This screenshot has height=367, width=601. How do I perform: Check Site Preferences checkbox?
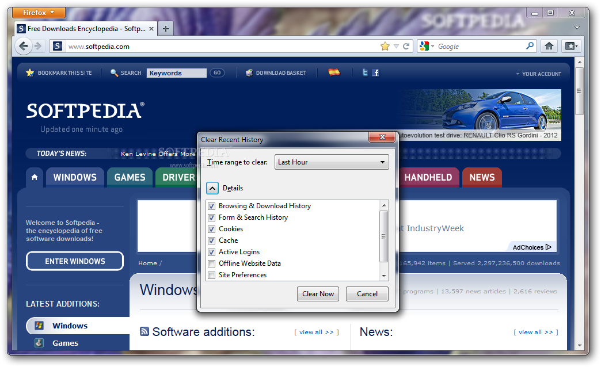click(x=211, y=275)
